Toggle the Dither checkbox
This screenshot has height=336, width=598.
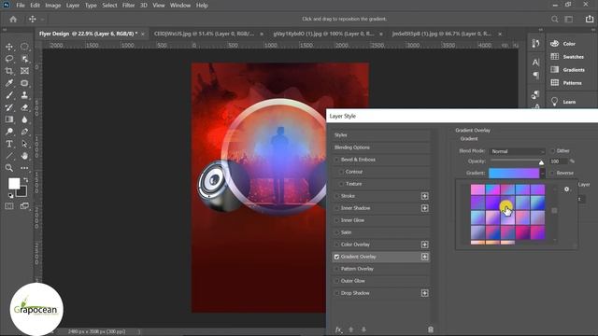[x=552, y=151]
